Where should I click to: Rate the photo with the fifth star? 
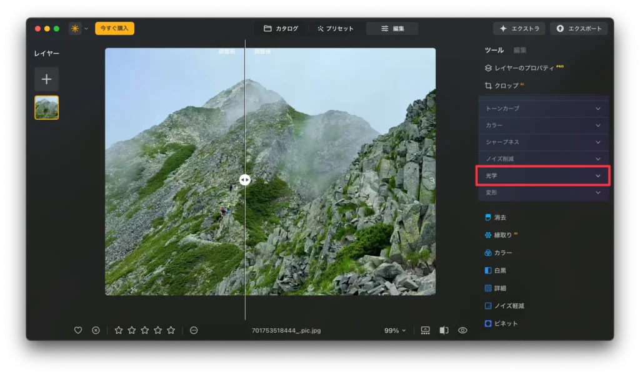[x=171, y=330]
